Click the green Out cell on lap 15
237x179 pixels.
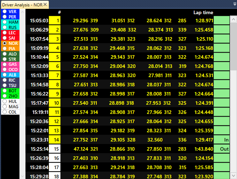click(x=222, y=149)
